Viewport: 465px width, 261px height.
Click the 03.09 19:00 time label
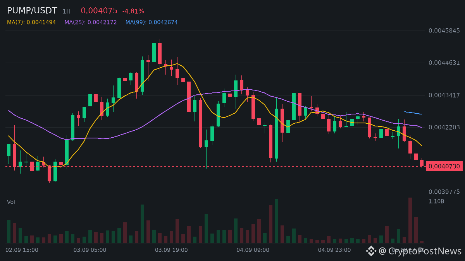[171, 250]
